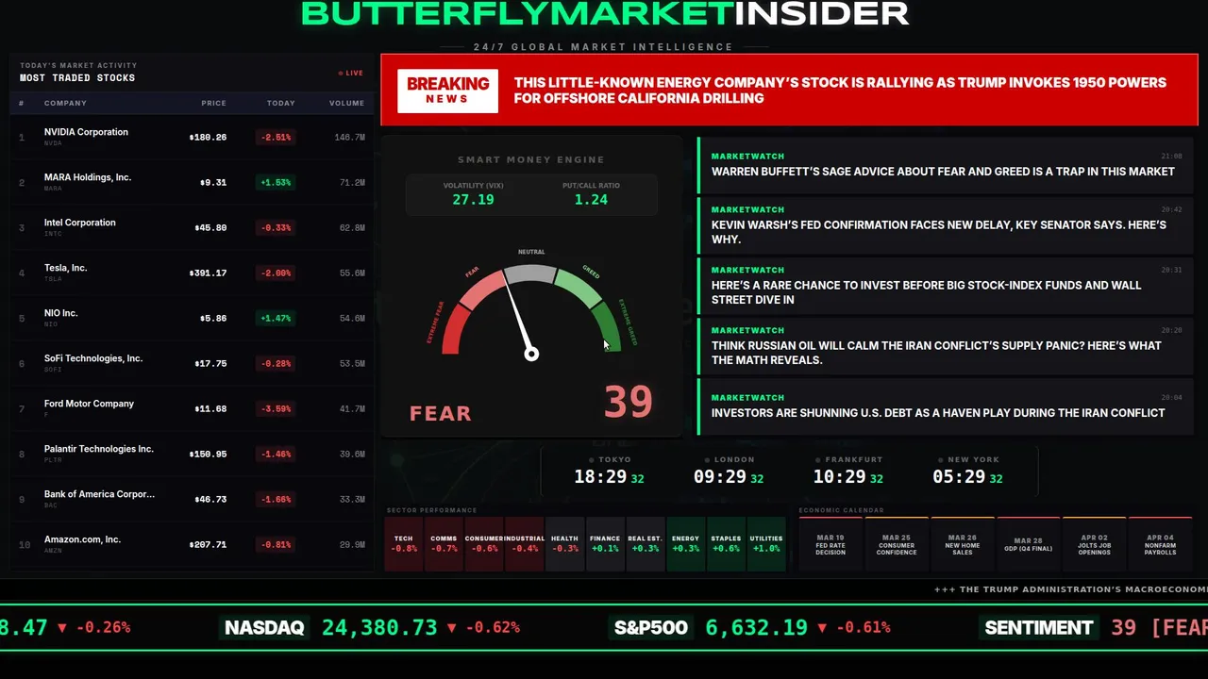Select the UTILITIES sector tile

point(766,544)
